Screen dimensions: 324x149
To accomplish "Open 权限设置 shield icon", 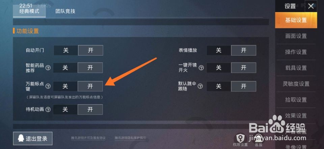I will tap(240, 138).
